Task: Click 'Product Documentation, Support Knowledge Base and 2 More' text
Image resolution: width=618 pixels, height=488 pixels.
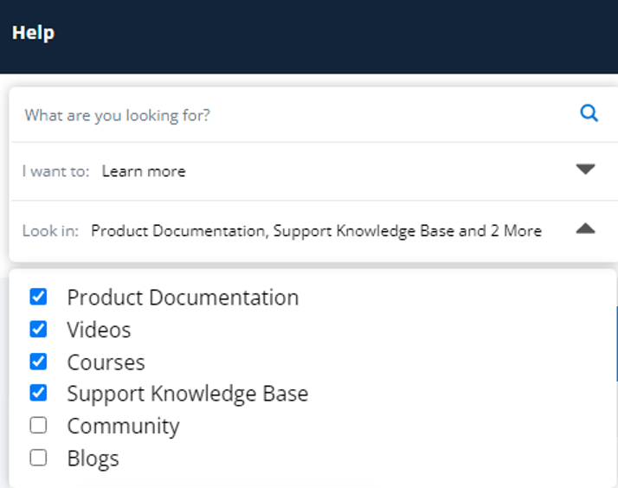Action: coord(316,231)
